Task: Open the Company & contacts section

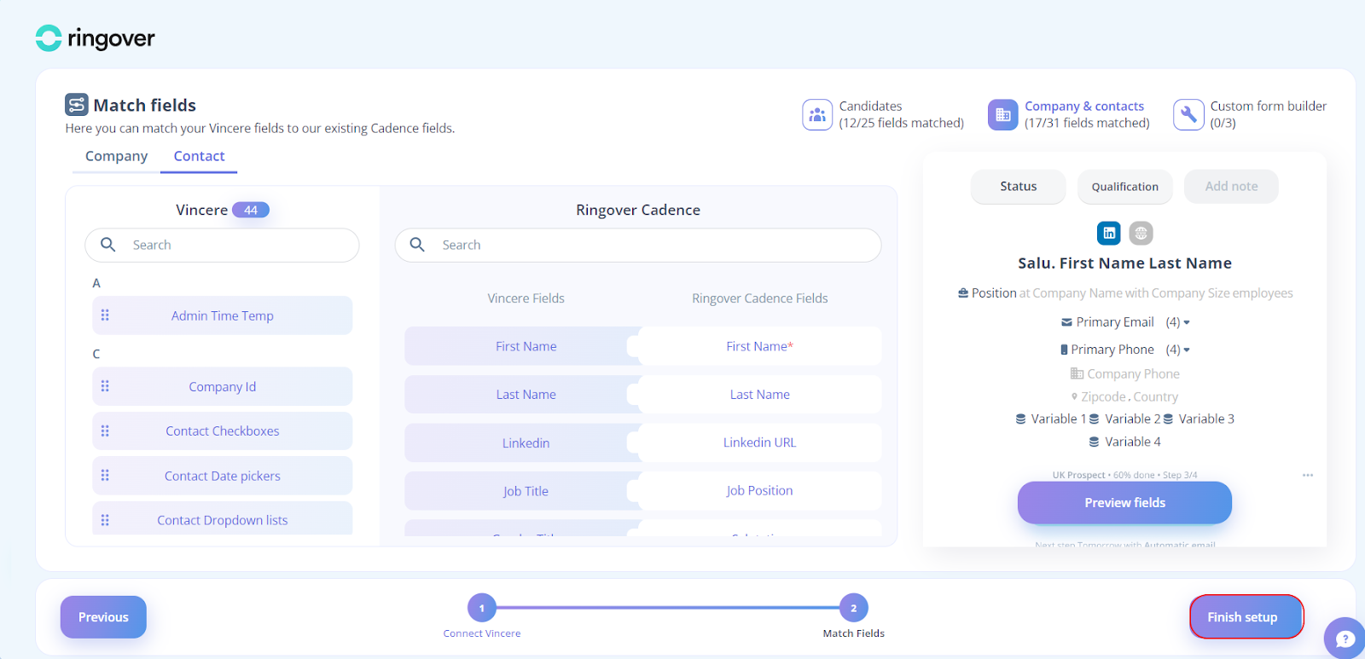Action: 1069,114
